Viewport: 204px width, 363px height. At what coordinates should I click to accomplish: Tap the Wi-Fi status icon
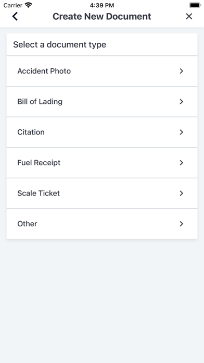point(29,5)
